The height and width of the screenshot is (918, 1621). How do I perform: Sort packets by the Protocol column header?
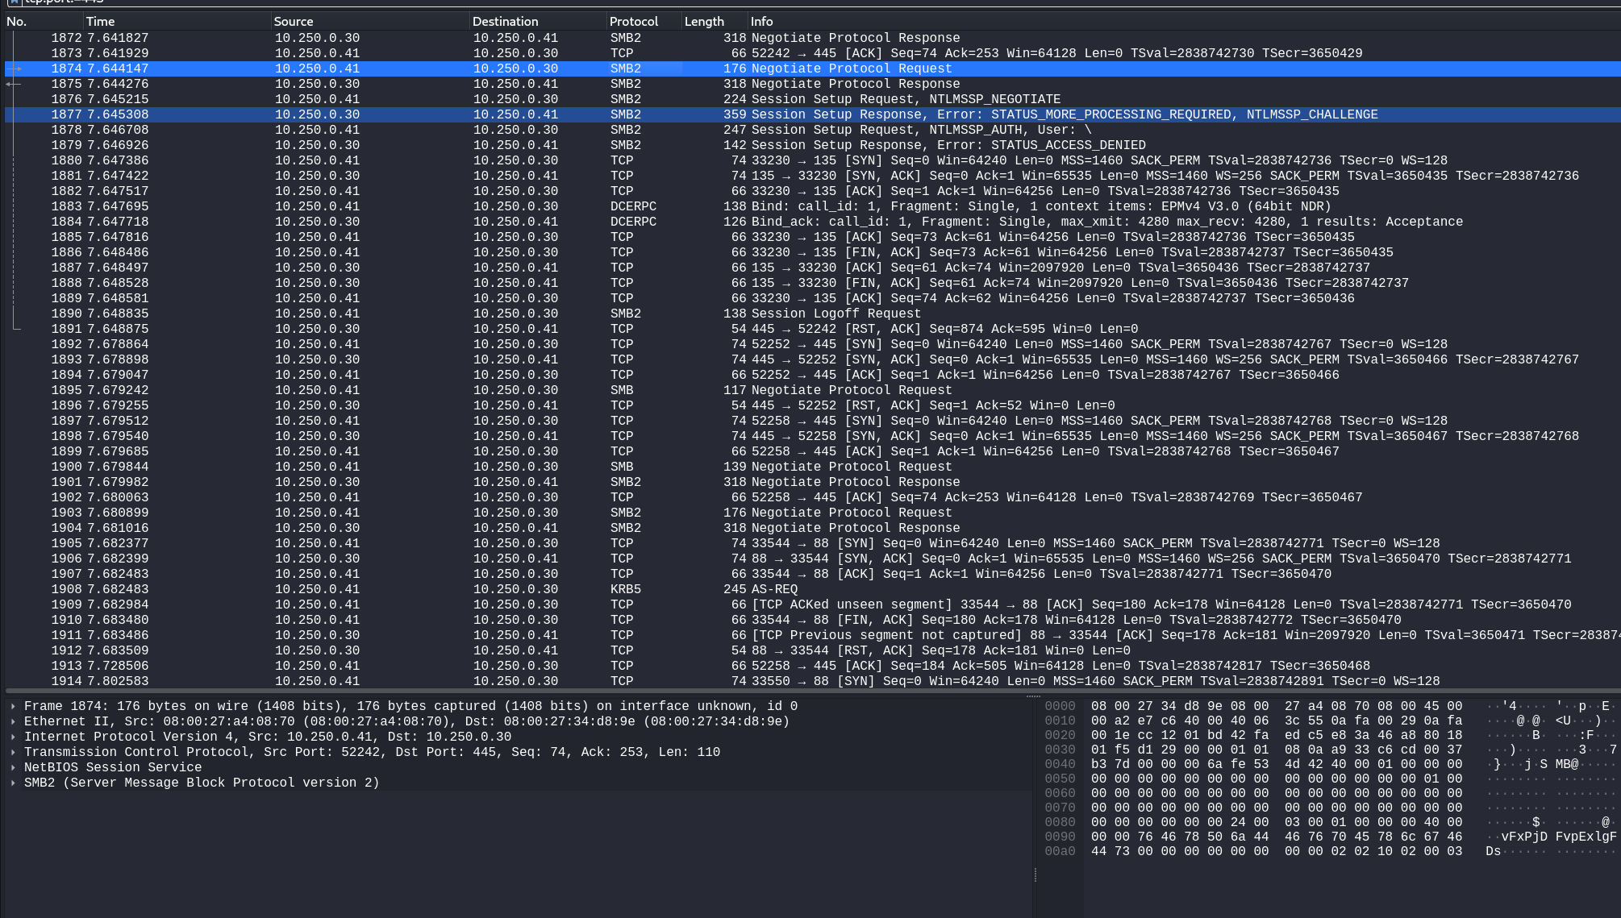pyautogui.click(x=644, y=22)
